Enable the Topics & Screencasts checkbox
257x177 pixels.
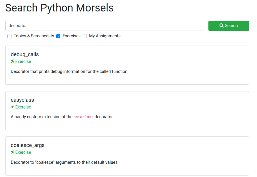[x=9, y=36]
